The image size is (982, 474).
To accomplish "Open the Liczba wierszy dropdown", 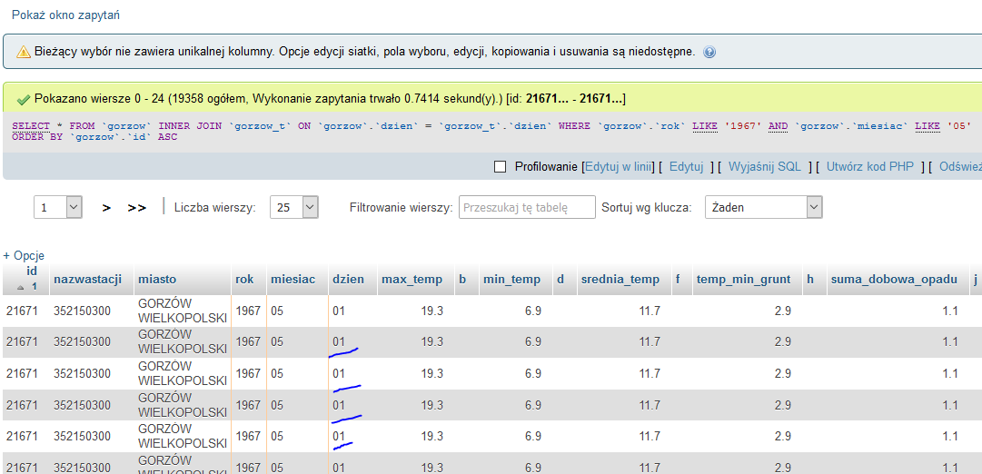I will [293, 207].
